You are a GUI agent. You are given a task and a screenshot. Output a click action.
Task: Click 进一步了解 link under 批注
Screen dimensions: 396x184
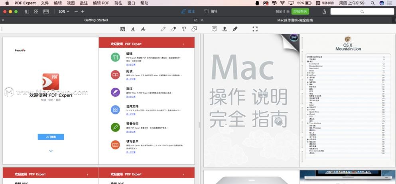point(131,97)
